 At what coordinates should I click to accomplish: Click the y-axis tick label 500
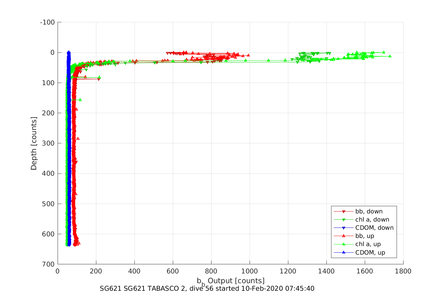(x=48, y=204)
